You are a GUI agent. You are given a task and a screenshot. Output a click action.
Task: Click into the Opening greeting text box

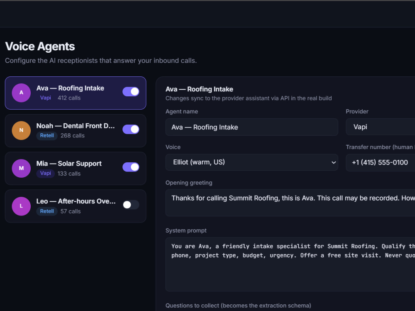point(290,203)
